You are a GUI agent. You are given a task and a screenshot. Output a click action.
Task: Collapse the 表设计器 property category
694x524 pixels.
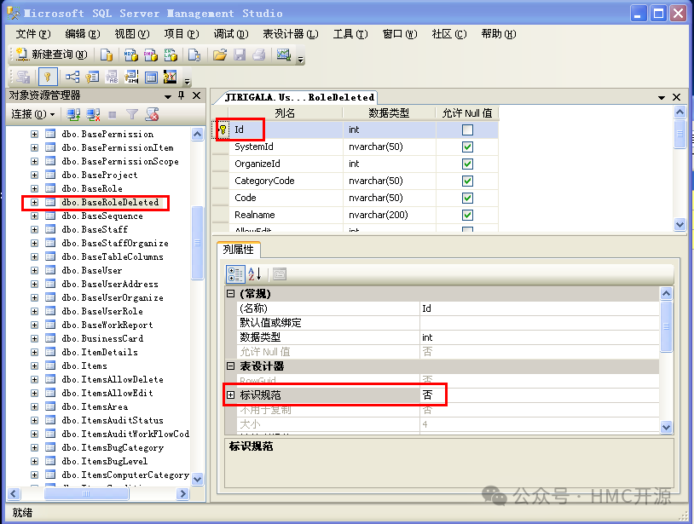[x=230, y=366]
